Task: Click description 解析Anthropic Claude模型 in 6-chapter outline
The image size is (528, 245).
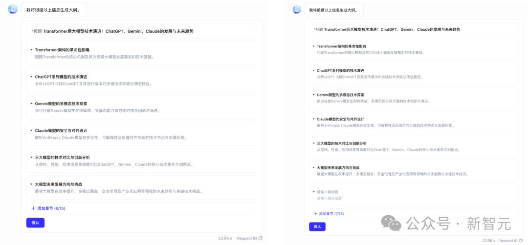Action: pyautogui.click(x=111, y=138)
